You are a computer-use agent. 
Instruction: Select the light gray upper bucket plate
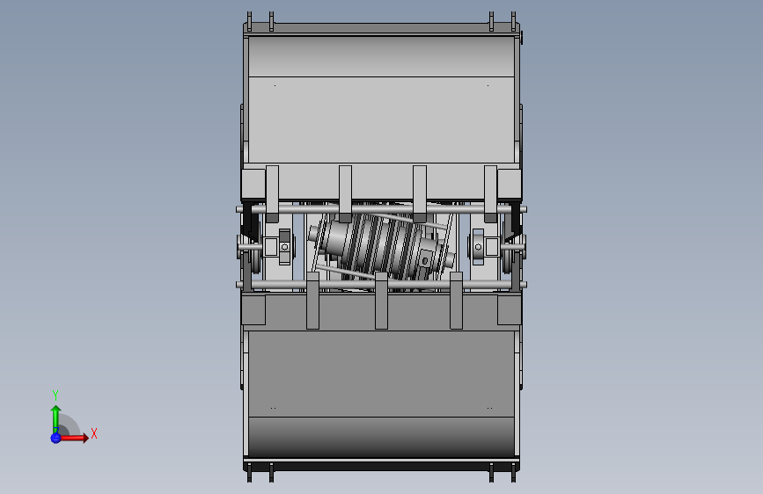tap(382, 120)
